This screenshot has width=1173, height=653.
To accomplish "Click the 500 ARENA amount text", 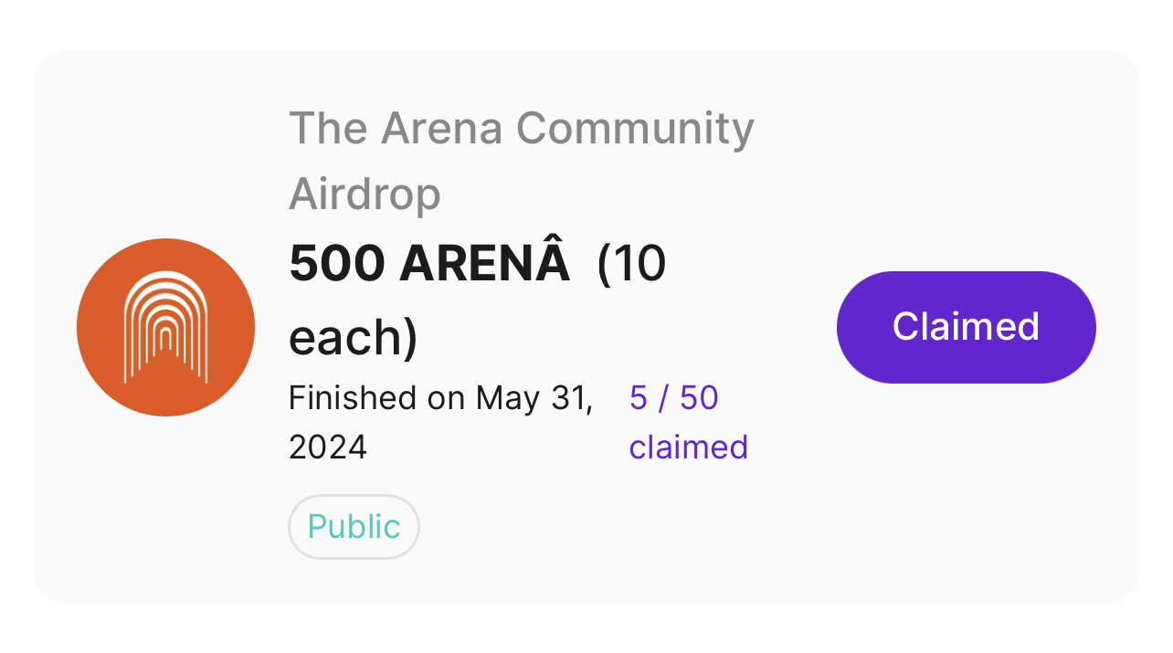I will pyautogui.click(x=429, y=265).
